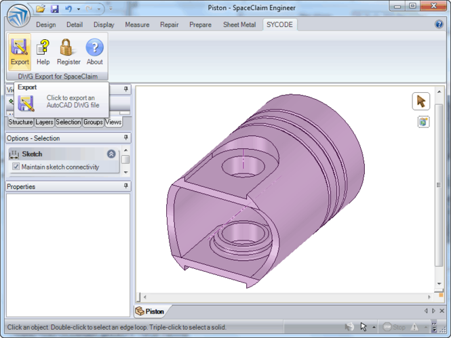
Task: Click the Stop button in status bar
Action: (x=394, y=326)
